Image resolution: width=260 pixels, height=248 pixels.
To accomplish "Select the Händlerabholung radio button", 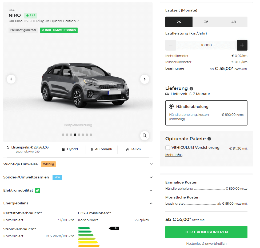I will pyautogui.click(x=171, y=106).
